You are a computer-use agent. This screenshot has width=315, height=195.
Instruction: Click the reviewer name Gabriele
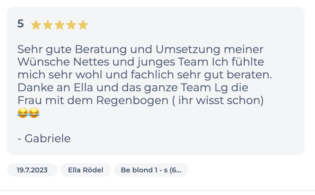coord(47,138)
